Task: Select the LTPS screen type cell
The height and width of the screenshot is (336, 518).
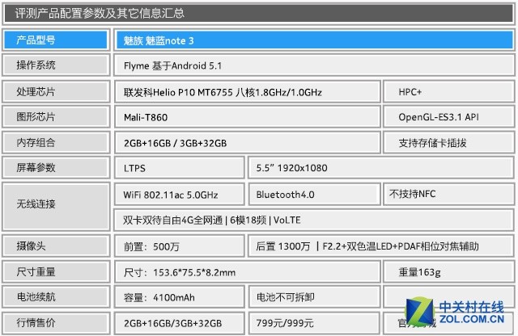Action: 178,169
